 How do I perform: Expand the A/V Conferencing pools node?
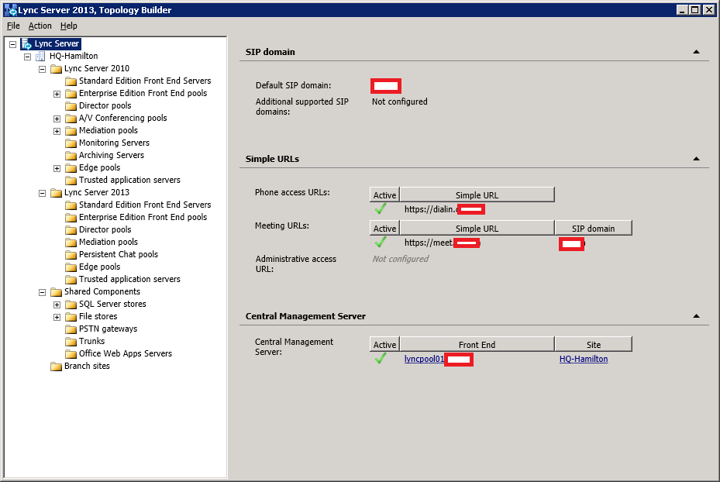pos(57,119)
